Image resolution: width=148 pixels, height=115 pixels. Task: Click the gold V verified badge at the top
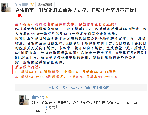[32, 5]
